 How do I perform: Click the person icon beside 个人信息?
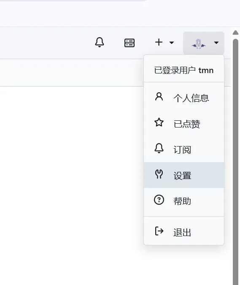(159, 97)
